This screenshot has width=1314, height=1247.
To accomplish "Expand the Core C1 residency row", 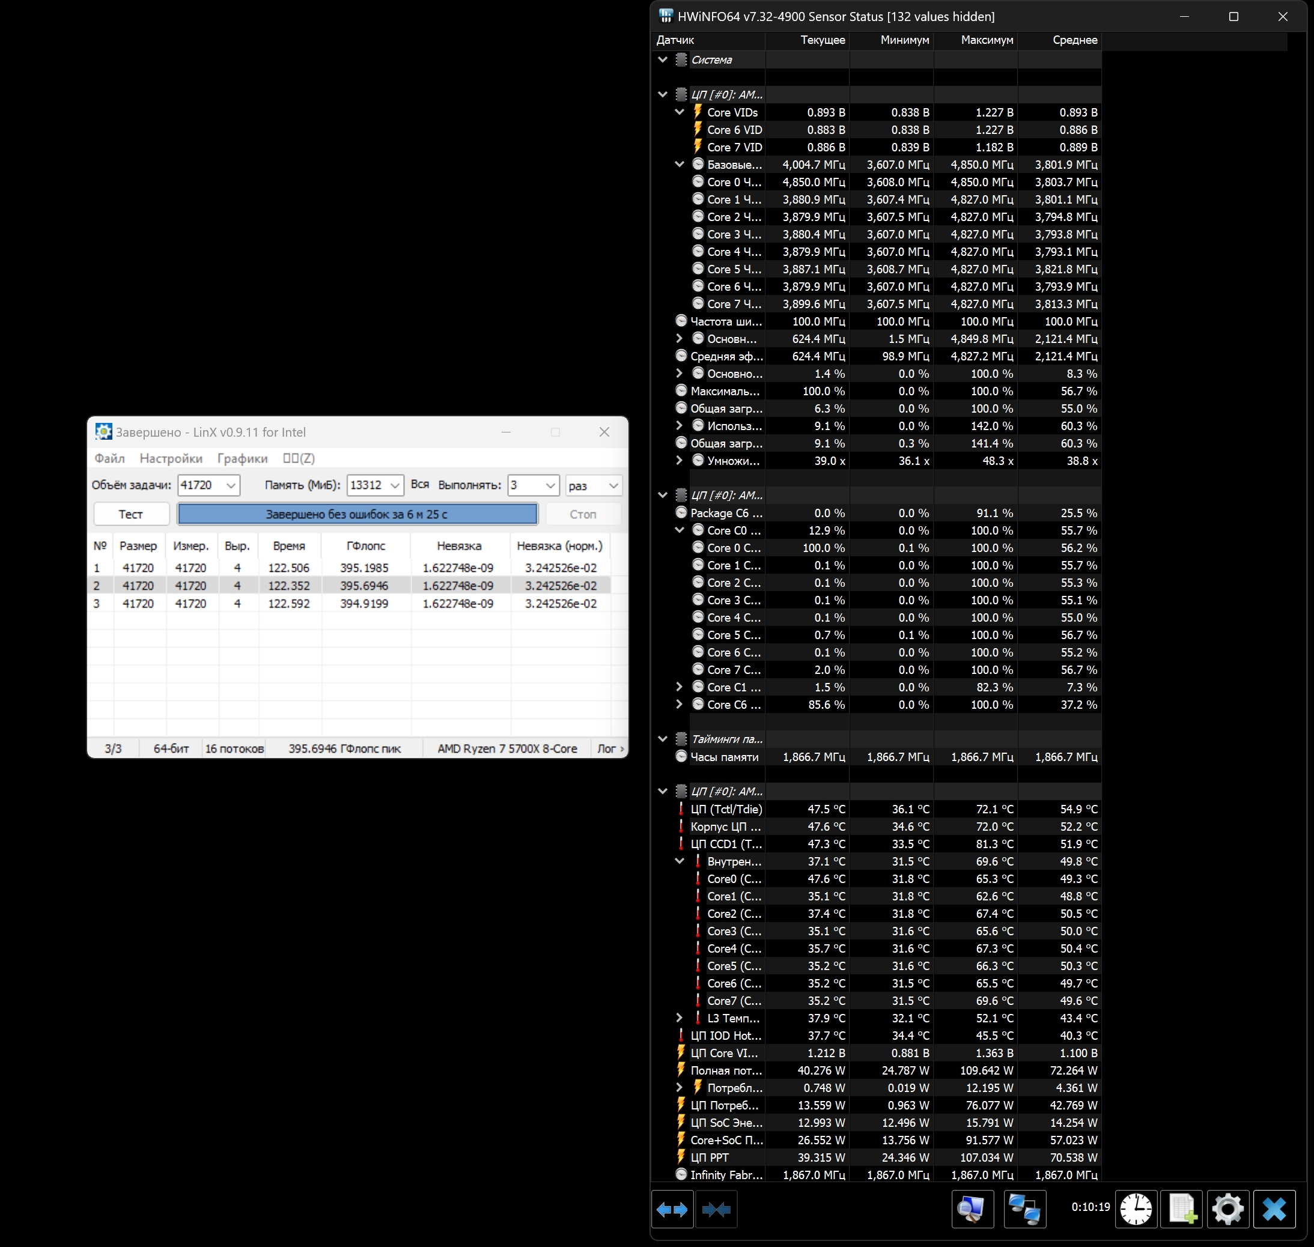I will point(679,687).
